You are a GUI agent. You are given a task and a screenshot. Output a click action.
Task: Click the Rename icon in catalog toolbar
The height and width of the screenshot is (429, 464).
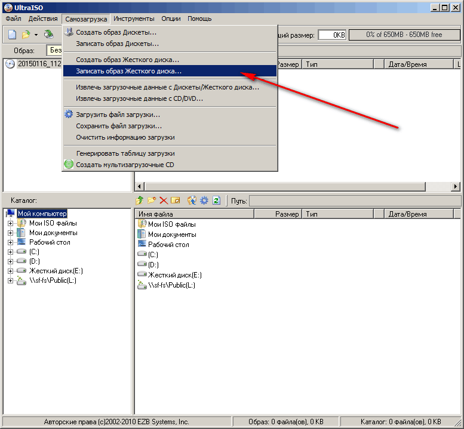pyautogui.click(x=176, y=200)
